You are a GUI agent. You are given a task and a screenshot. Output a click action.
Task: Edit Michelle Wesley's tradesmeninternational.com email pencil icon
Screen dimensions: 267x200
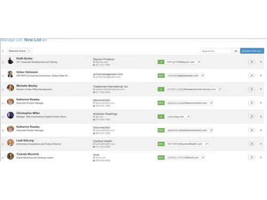(x=220, y=89)
